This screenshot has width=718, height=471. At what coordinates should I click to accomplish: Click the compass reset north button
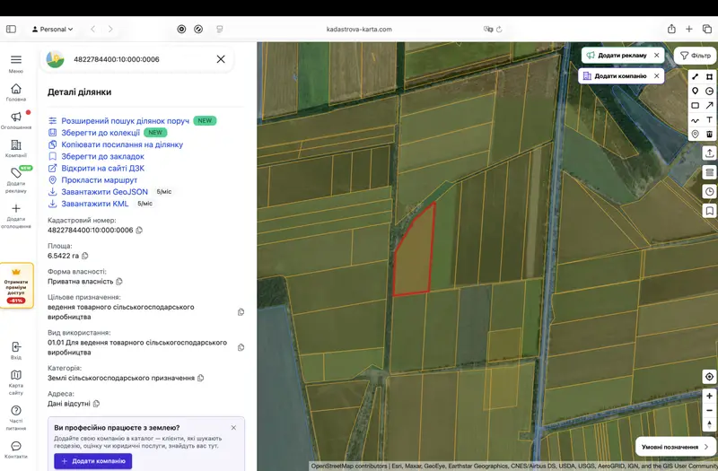click(709, 424)
